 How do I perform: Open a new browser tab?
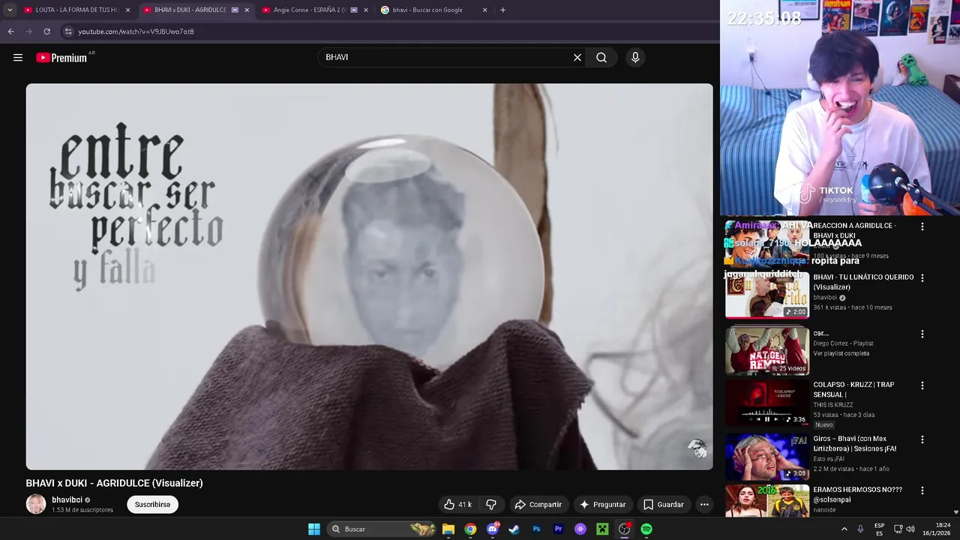[502, 10]
